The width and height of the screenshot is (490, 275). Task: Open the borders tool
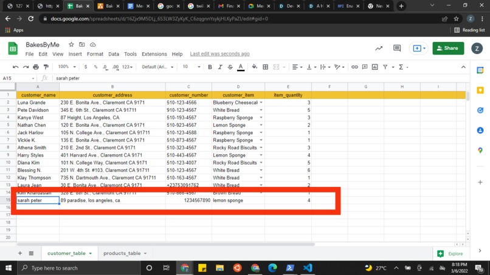[x=265, y=67]
